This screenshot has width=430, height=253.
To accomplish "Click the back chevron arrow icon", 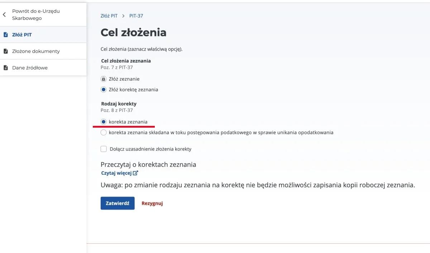I will 4,15.
